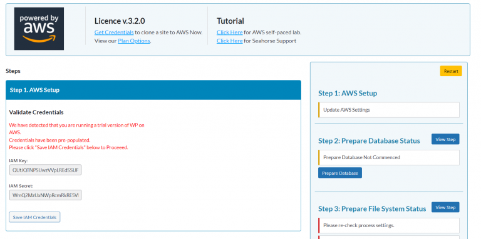Click Here link for AWS self-paced lab

tap(229, 32)
